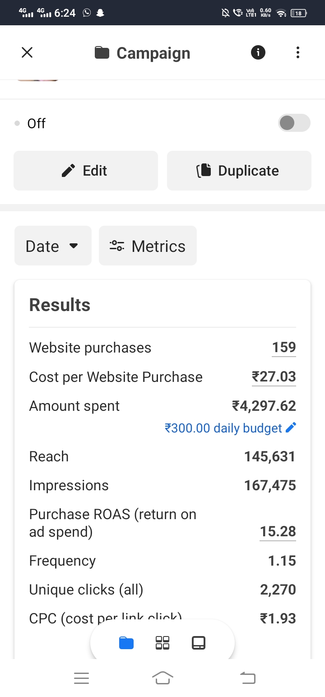
Task: Open the Metrics selector
Action: (148, 246)
